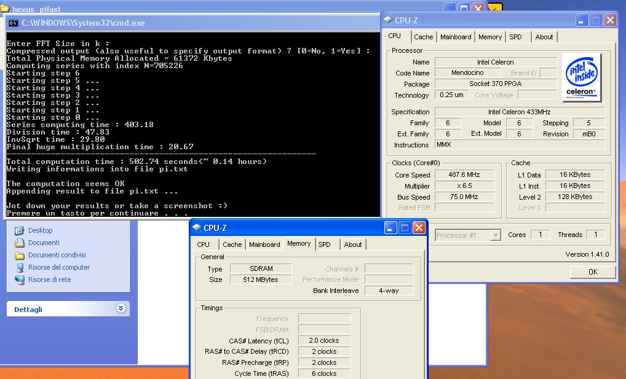Open About tab in front CPU-Z window

(353, 244)
